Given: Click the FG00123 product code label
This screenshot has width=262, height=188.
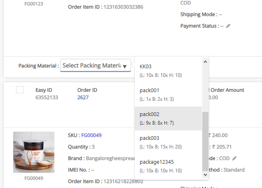Looking at the screenshot, I should pyautogui.click(x=34, y=4).
